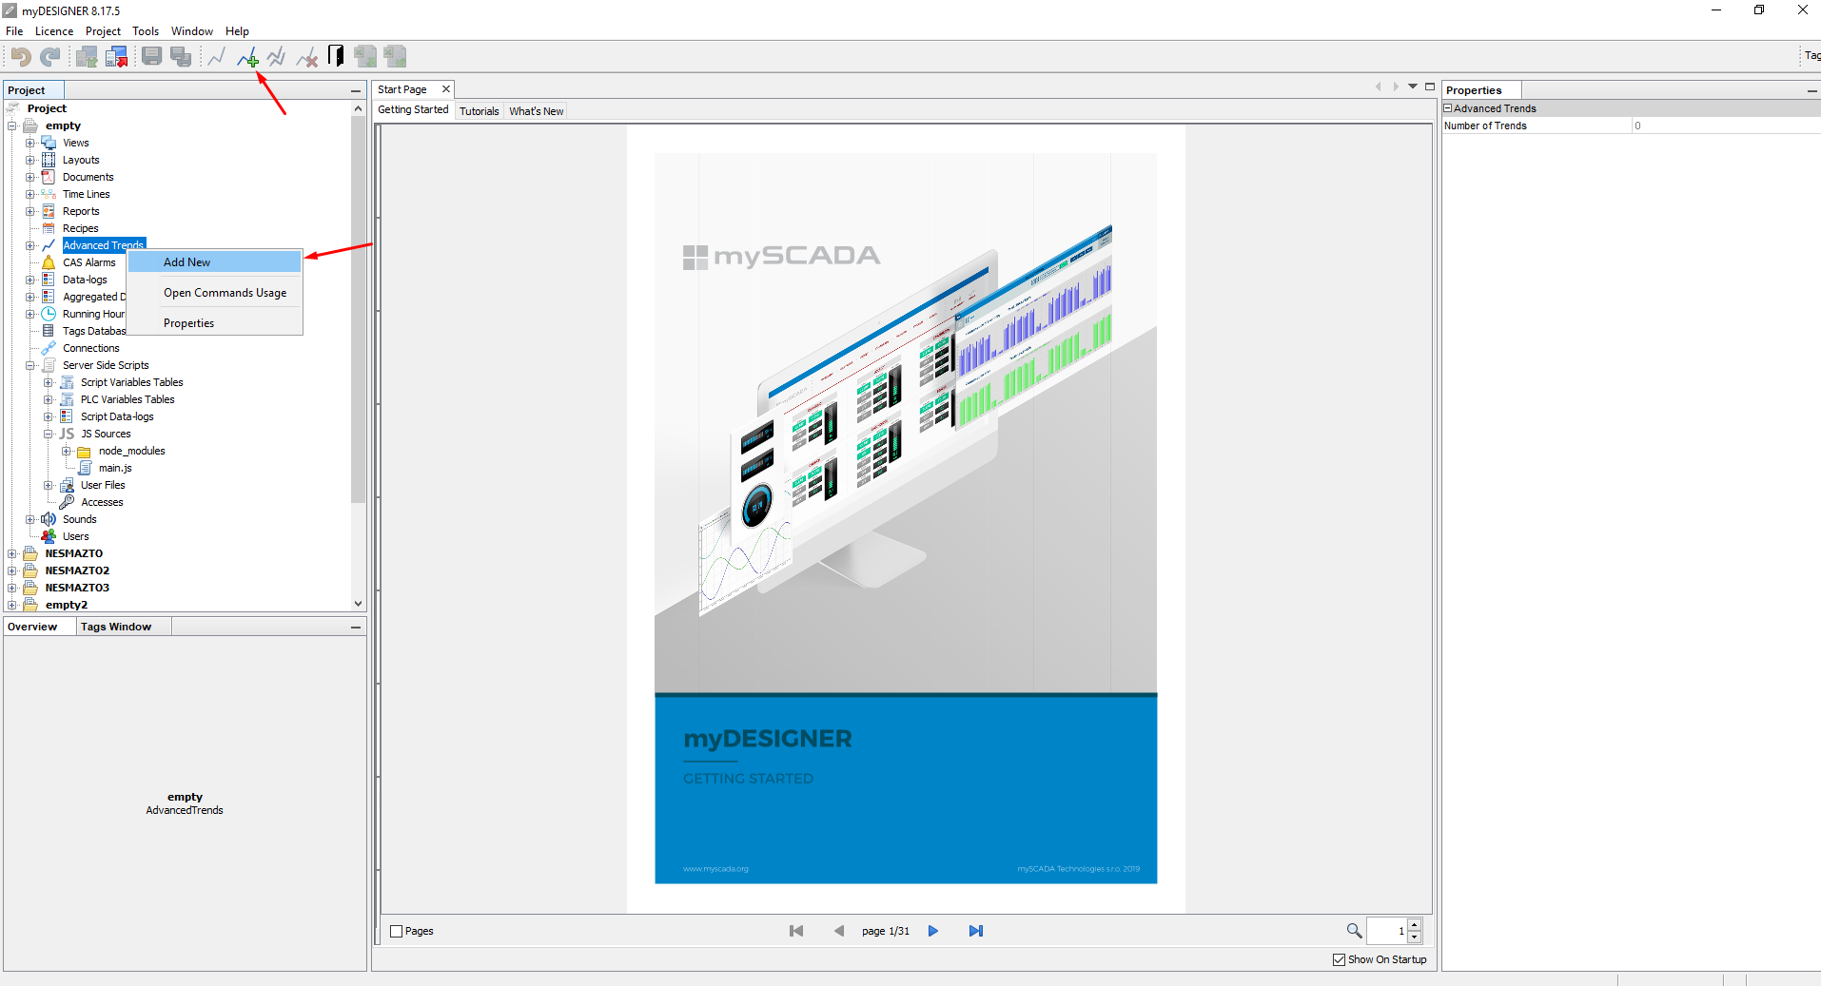Increase zoom with the spinner up arrow
1821x986 pixels.
pyautogui.click(x=1415, y=924)
